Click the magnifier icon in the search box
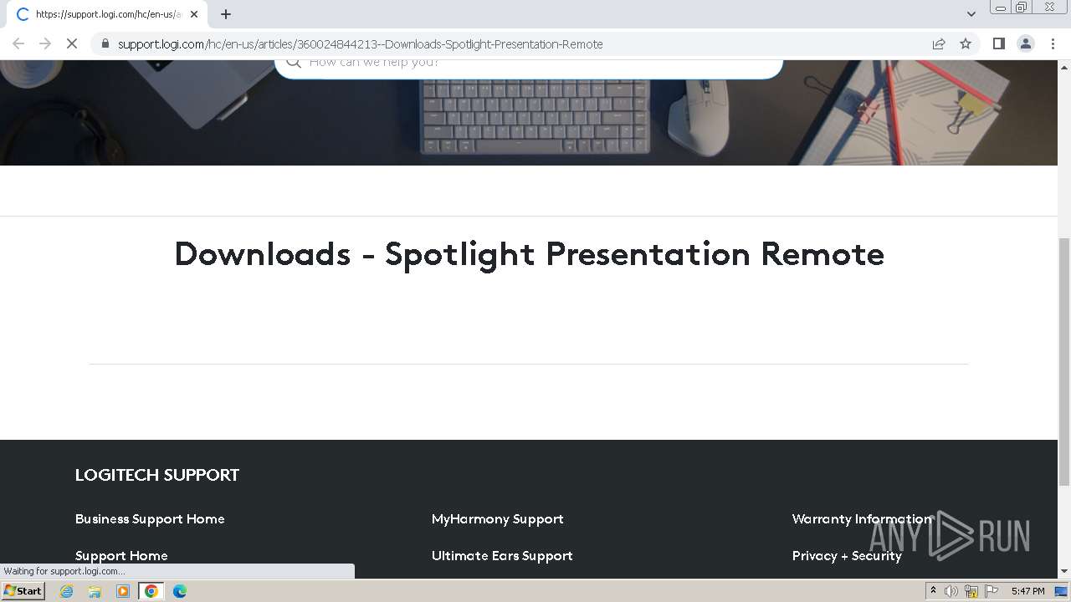The height and width of the screenshot is (602, 1071). point(293,63)
